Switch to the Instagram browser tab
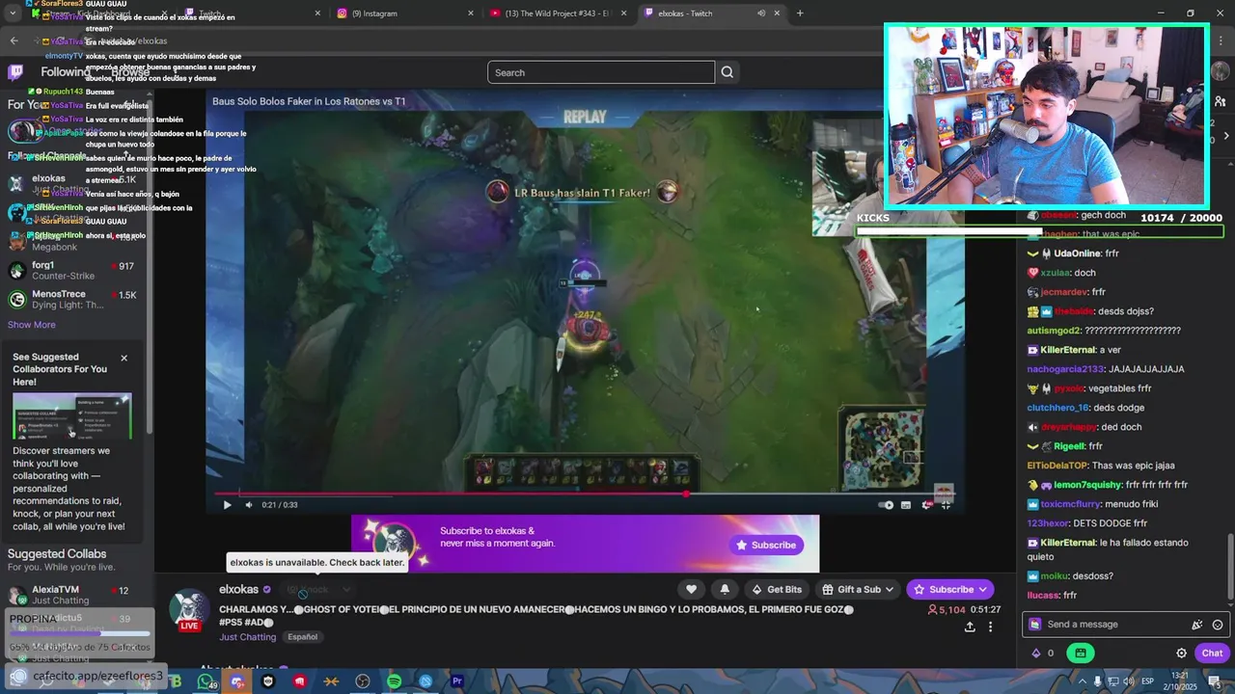 click(x=405, y=13)
